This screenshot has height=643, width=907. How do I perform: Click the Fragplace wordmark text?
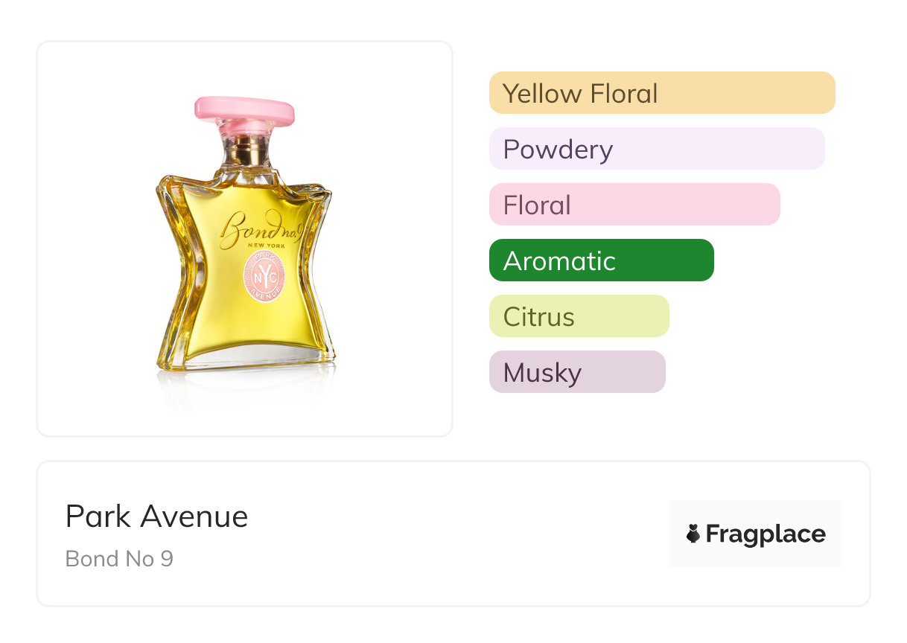click(x=766, y=534)
